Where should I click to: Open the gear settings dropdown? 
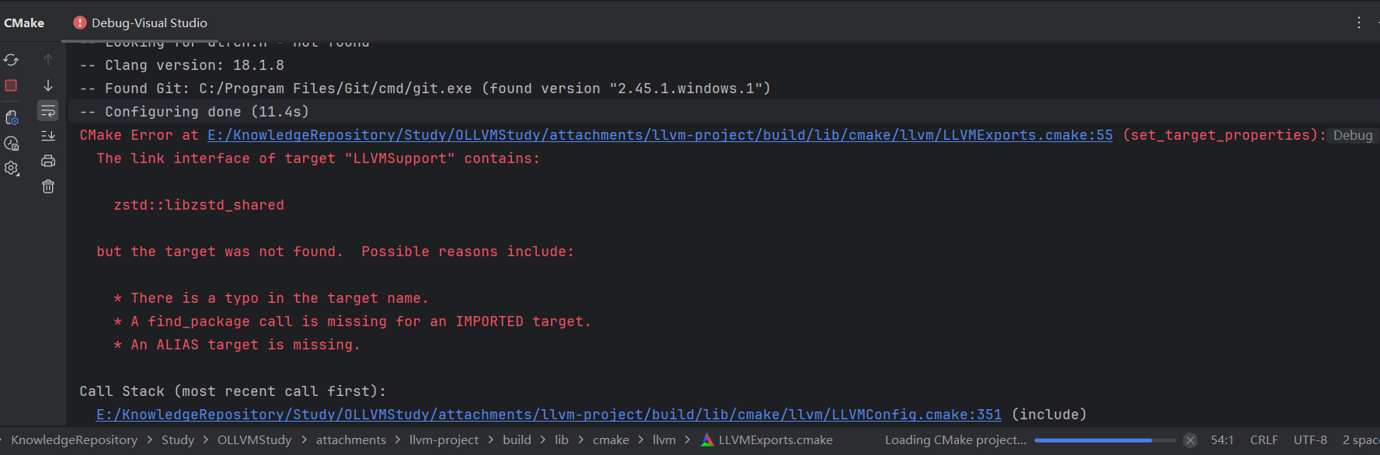point(11,168)
